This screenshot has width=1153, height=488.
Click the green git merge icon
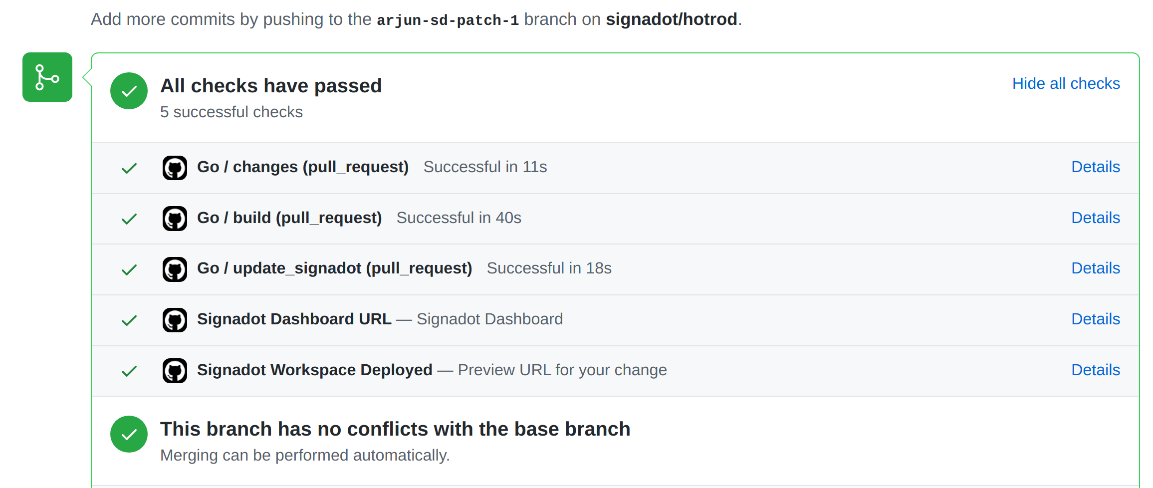coord(47,77)
